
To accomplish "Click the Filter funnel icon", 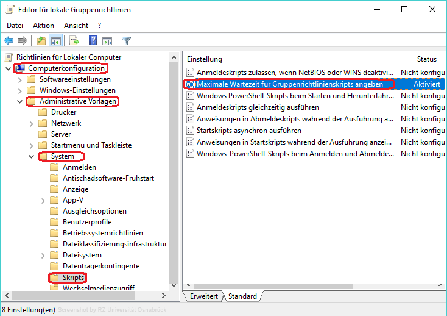I will (126, 41).
